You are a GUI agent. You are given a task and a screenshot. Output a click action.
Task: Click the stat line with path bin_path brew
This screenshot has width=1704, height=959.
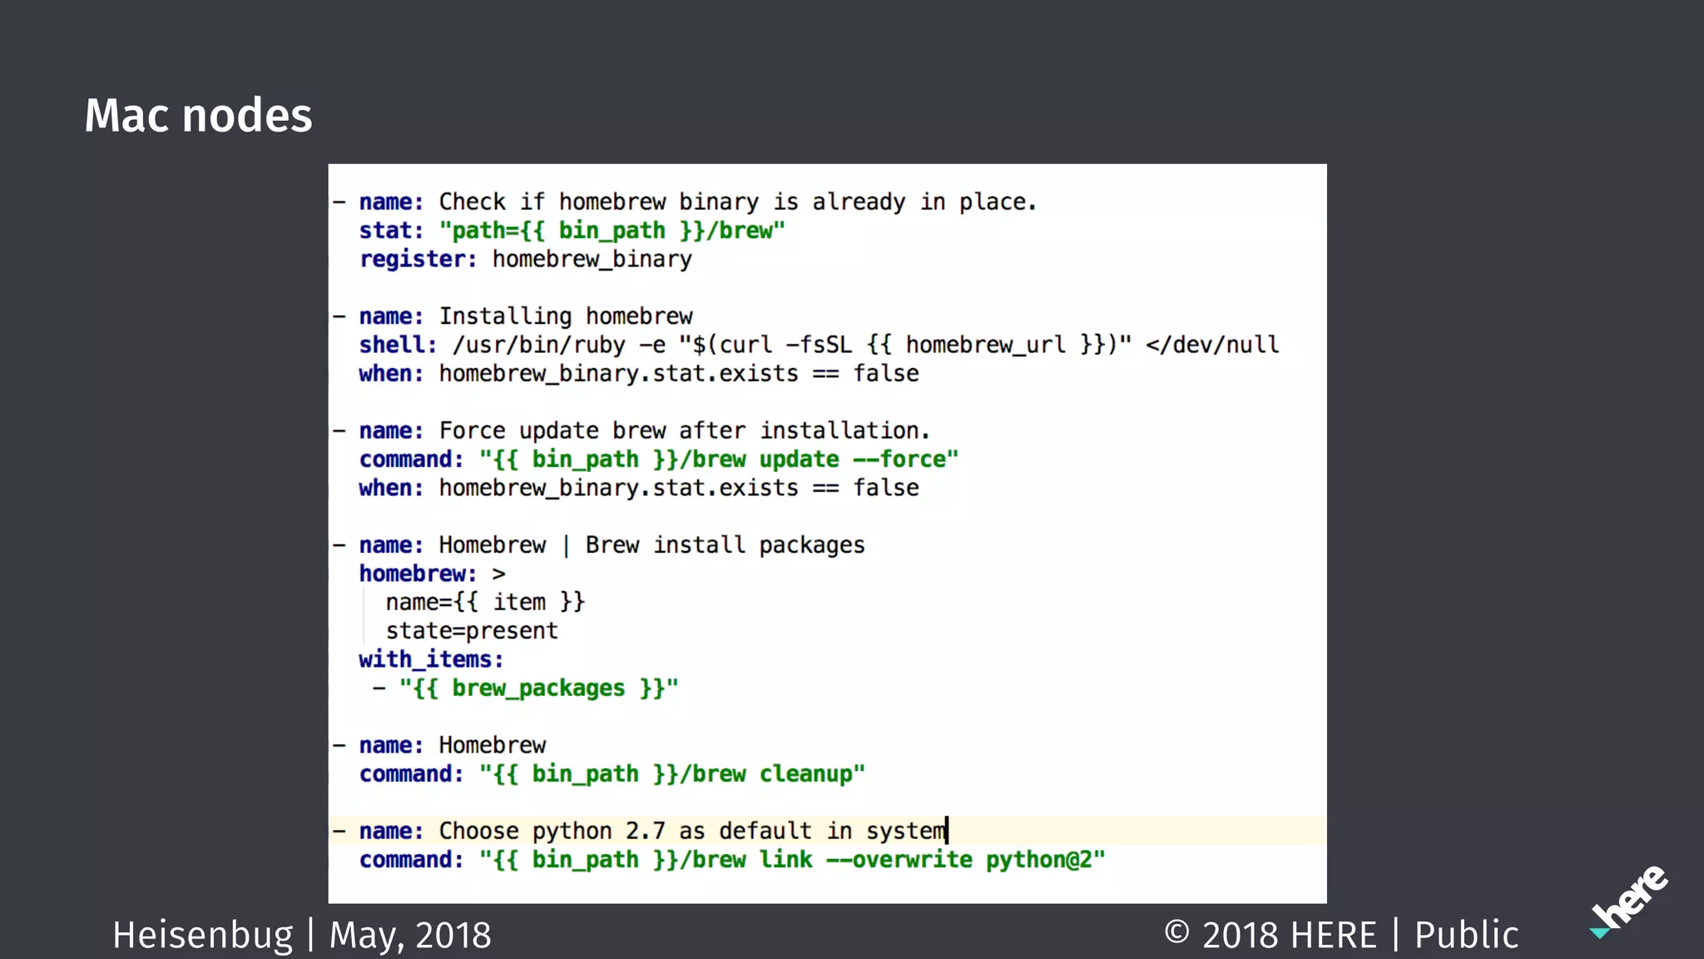572,231
